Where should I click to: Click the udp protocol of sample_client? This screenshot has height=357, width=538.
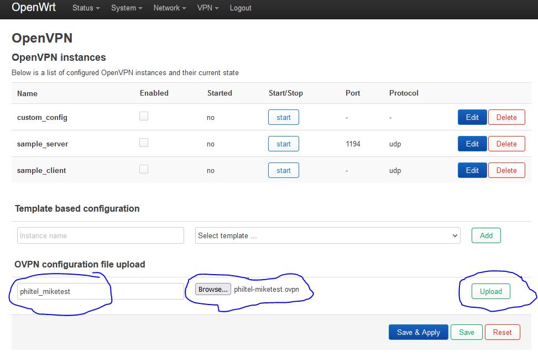pyautogui.click(x=395, y=170)
